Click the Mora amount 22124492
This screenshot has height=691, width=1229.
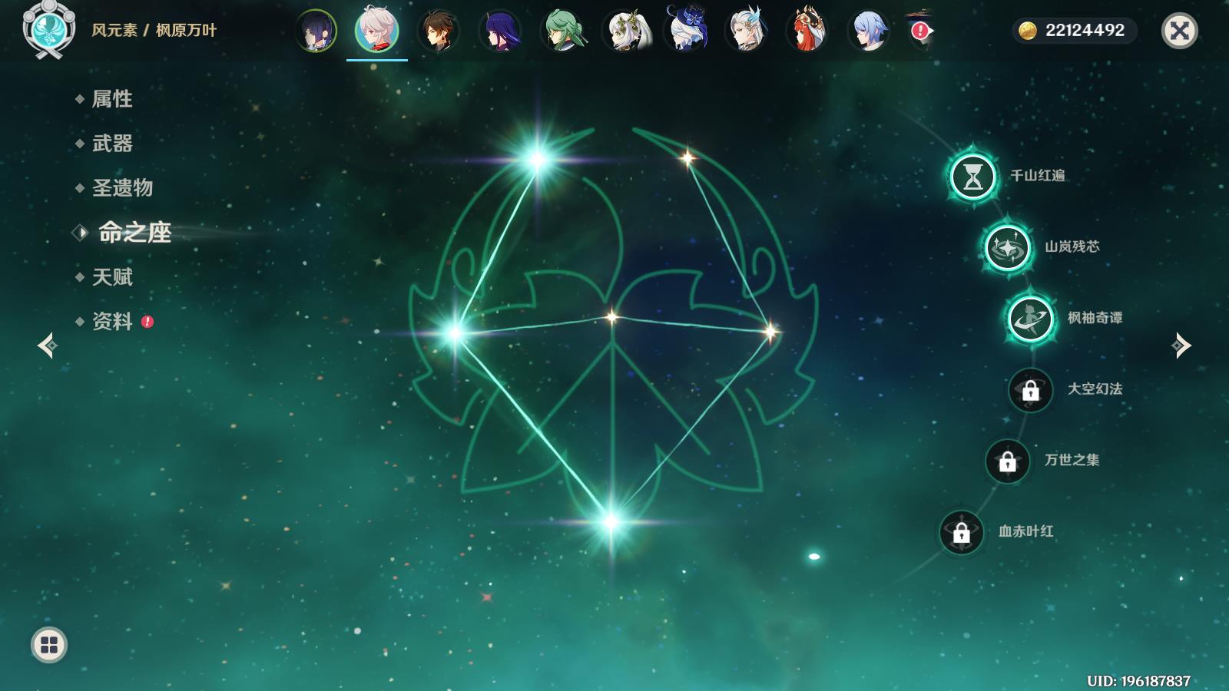click(1085, 30)
